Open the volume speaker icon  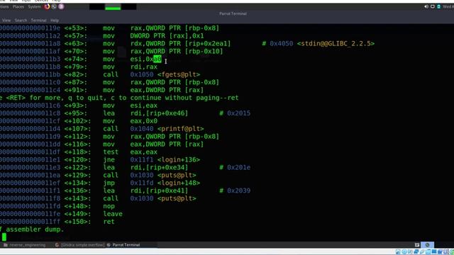pos(426,6)
